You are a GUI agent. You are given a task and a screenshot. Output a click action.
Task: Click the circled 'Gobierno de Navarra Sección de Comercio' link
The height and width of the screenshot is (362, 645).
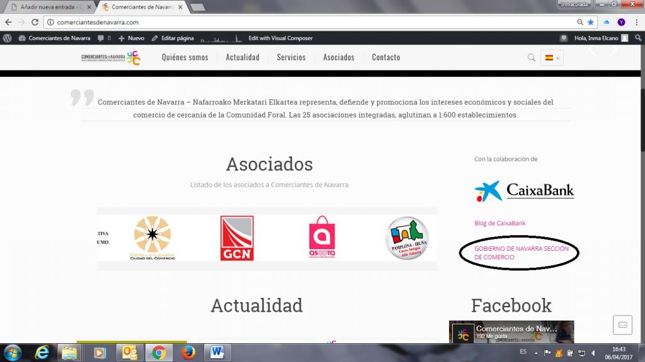pyautogui.click(x=518, y=253)
